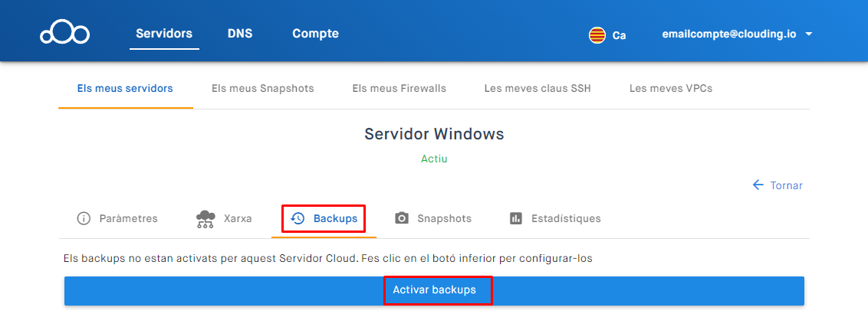
Task: Click the Tornar link
Action: 786,185
